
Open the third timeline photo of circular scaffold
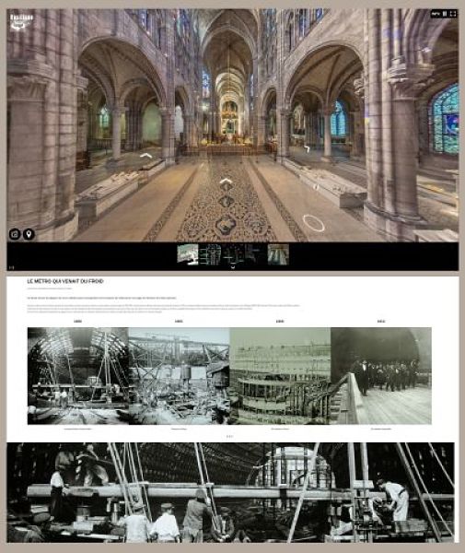tap(280, 376)
